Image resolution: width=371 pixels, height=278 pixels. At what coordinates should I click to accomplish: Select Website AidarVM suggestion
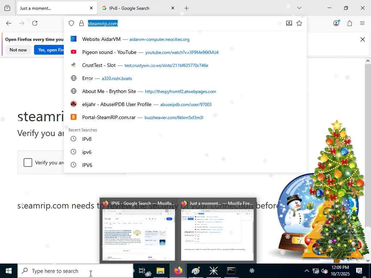point(185,39)
